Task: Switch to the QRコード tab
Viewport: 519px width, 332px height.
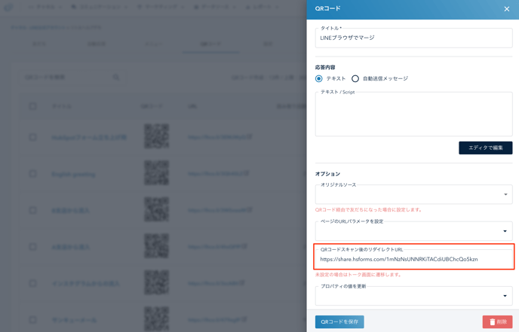Action: click(x=209, y=44)
